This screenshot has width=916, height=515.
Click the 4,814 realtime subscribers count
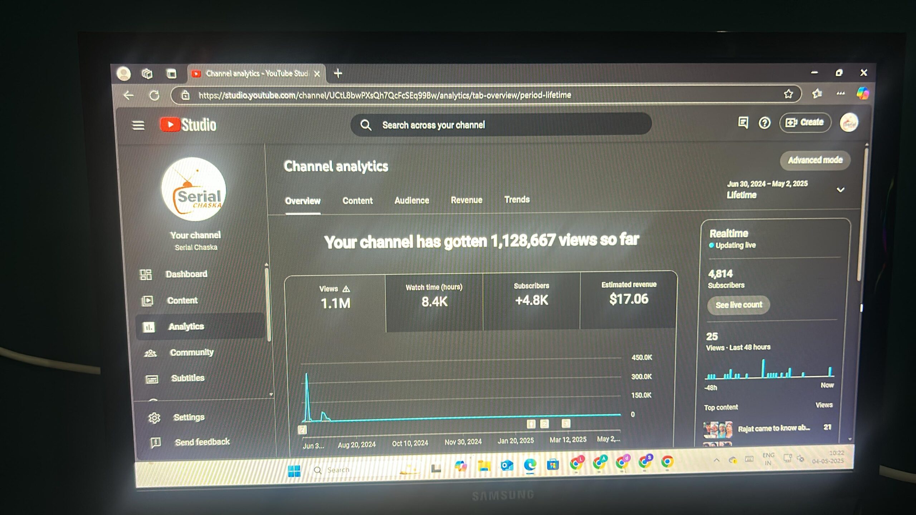click(x=720, y=274)
